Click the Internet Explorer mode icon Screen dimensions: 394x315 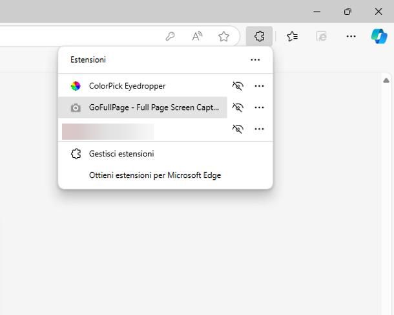321,36
